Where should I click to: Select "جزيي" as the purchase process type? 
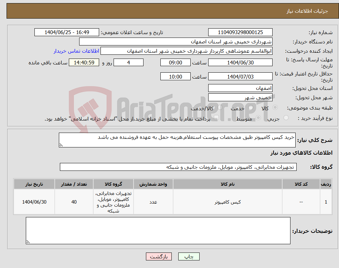click(x=286, y=117)
